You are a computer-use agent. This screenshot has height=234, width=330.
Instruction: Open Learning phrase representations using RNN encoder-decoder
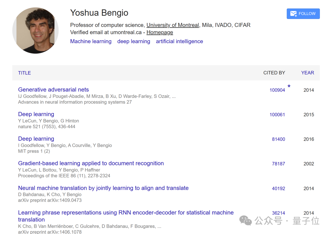pyautogui.click(x=126, y=216)
